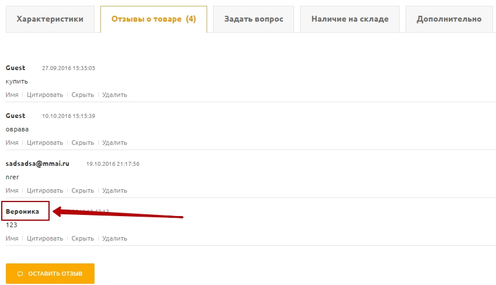Delete the "оврава" review
The image size is (496, 285).
tap(114, 142)
